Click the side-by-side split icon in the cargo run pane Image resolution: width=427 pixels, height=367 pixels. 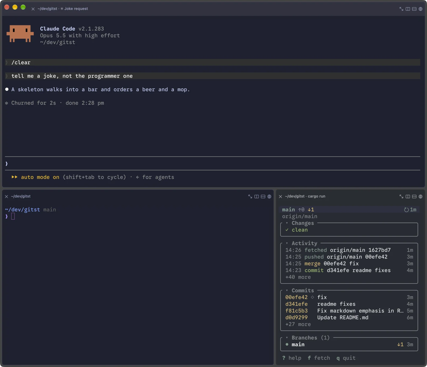coord(408,196)
